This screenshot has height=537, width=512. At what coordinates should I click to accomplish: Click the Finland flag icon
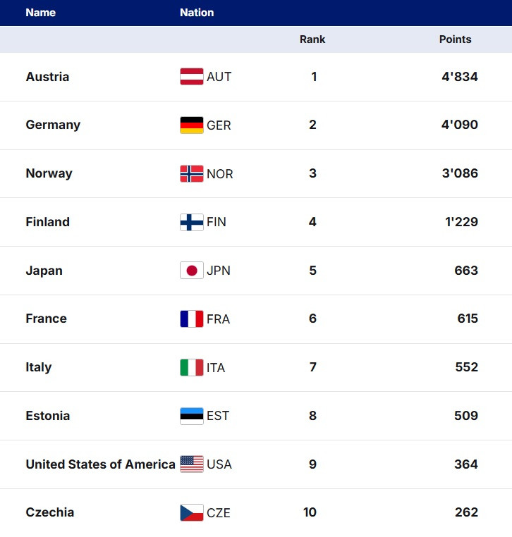[191, 223]
